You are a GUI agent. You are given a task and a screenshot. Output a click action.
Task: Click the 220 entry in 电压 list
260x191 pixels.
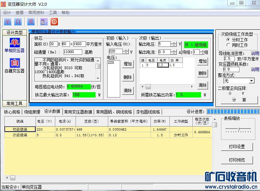click(x=111, y=62)
